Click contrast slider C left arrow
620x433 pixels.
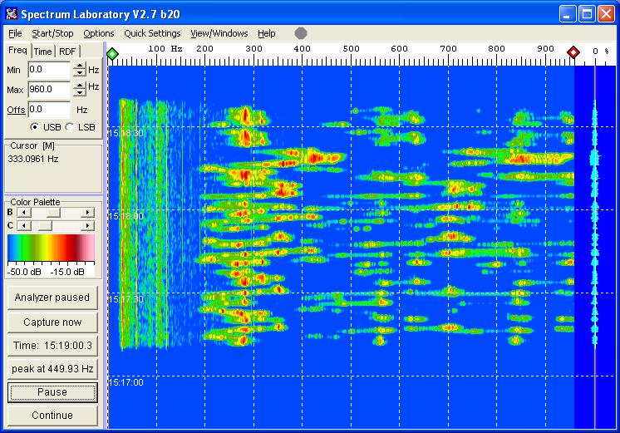[x=24, y=226]
